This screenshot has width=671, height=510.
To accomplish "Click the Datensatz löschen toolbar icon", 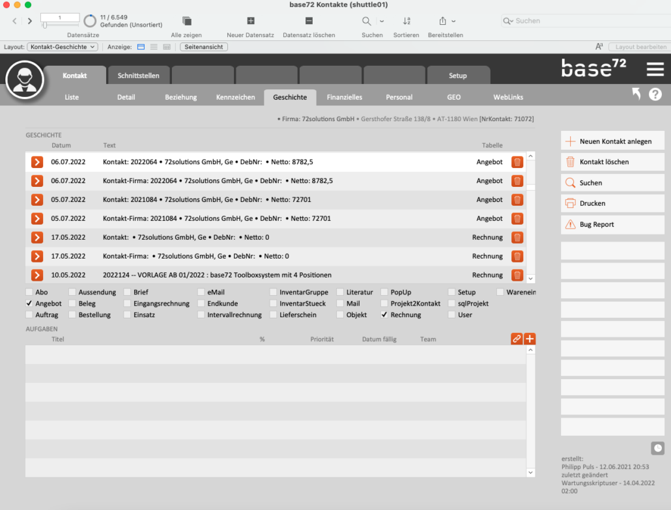I will coord(309,21).
